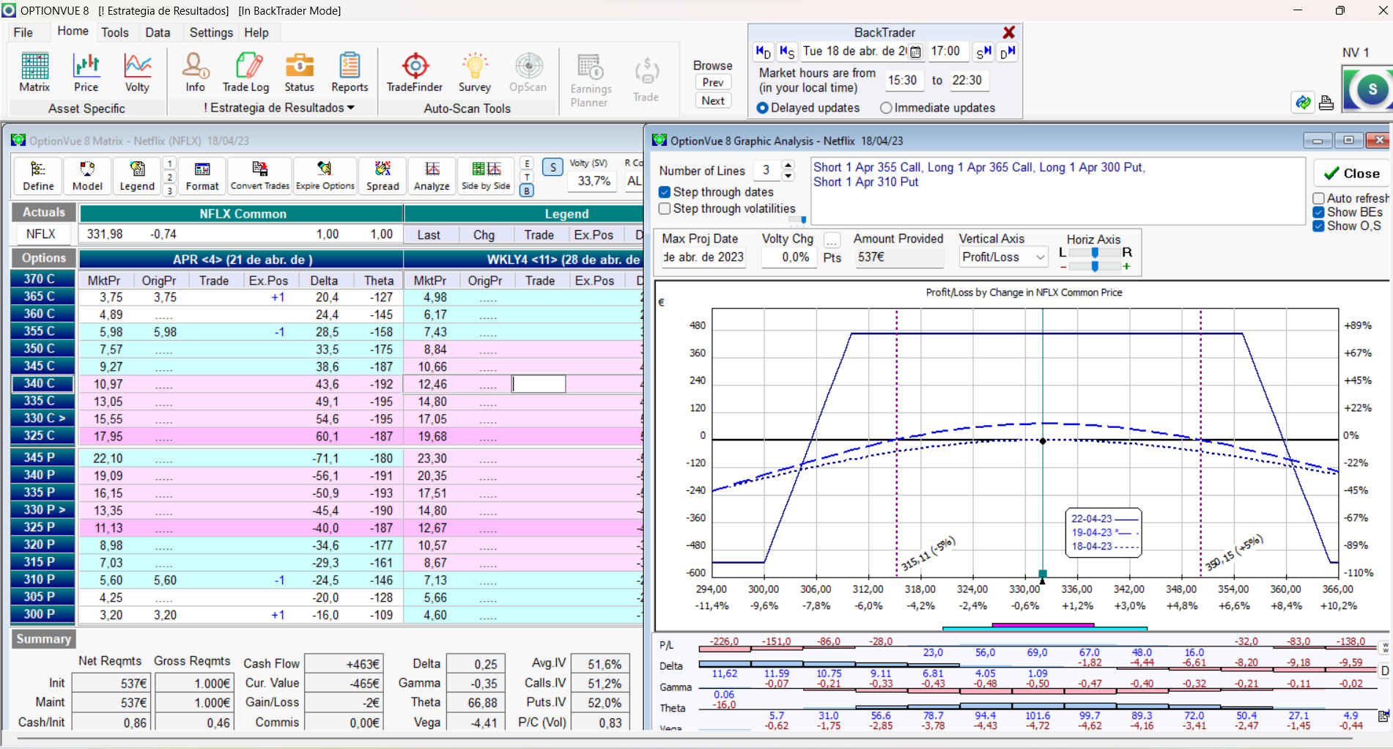
Task: Open the Price chart tool
Action: pos(86,73)
